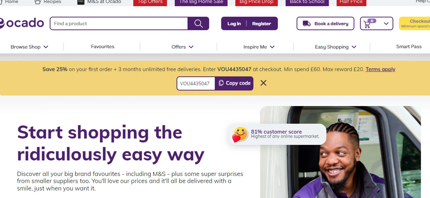The image size is (430, 198).
Task: Click the Register button
Action: pos(261,24)
